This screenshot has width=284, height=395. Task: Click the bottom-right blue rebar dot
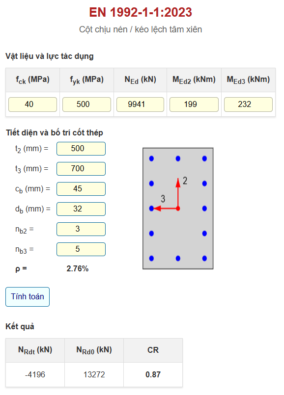(204, 259)
